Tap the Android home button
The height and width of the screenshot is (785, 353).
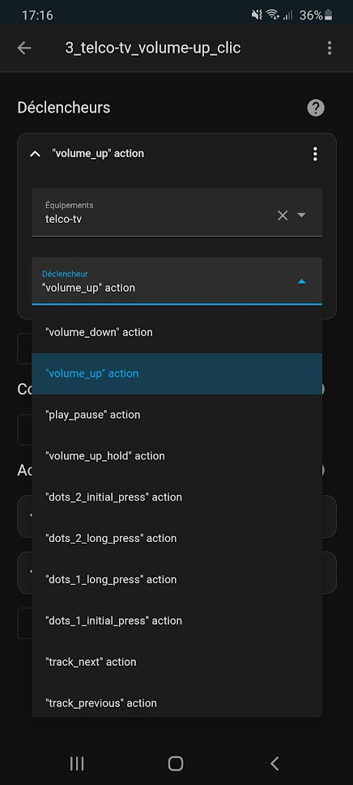(x=176, y=763)
